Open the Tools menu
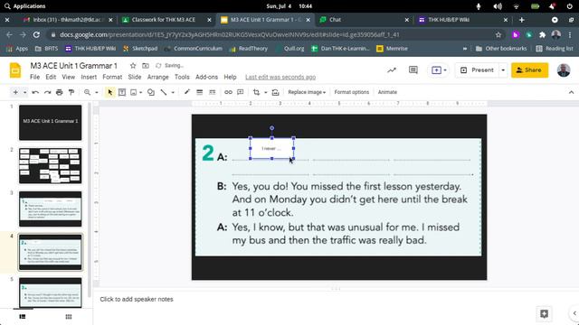579x325 pixels. click(182, 77)
